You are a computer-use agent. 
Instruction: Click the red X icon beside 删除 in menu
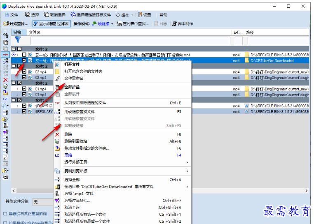click(57, 134)
